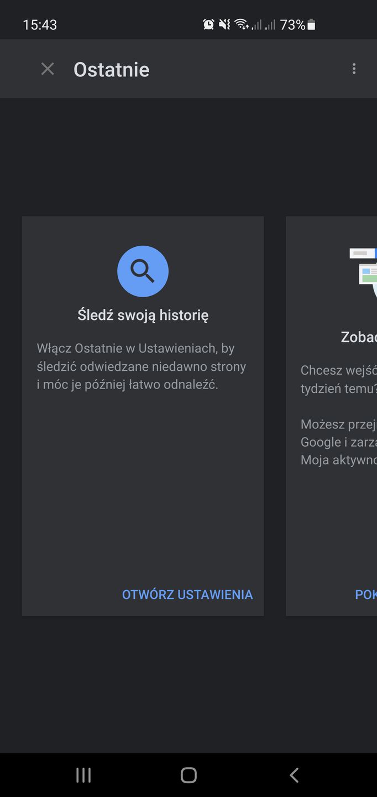Open the three-dot overflow menu
377x797 pixels.
pos(354,69)
